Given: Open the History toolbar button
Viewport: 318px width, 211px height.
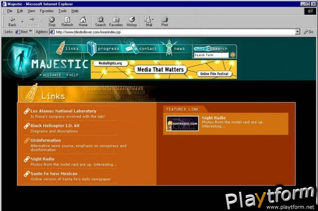Looking at the screenshot, I should (x=132, y=22).
